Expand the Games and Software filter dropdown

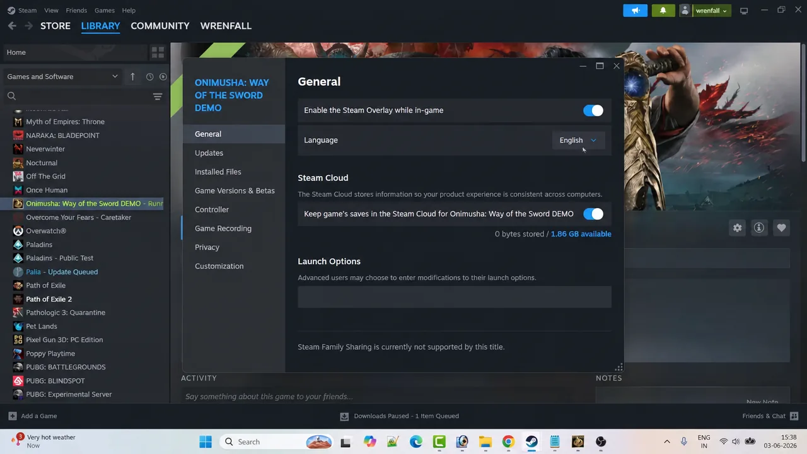[62, 76]
